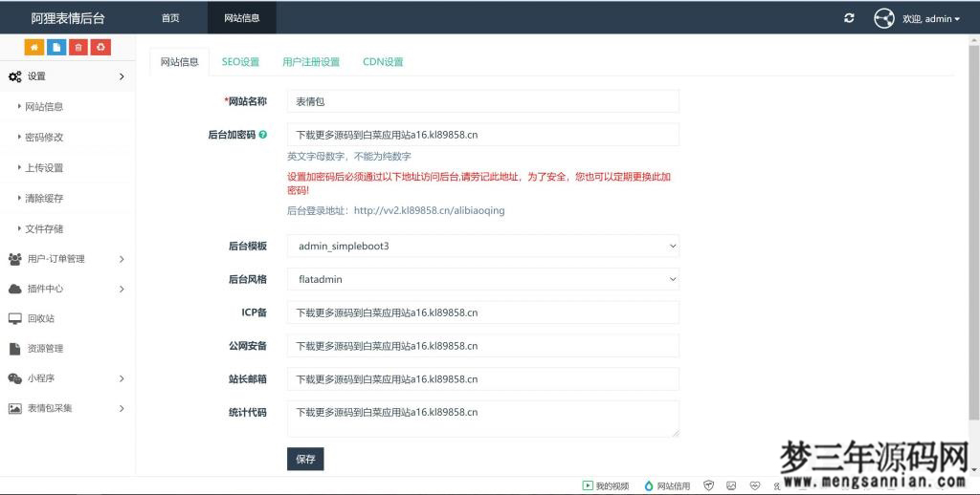Click the ICP备 input field
This screenshot has height=495, width=980.
[483, 312]
